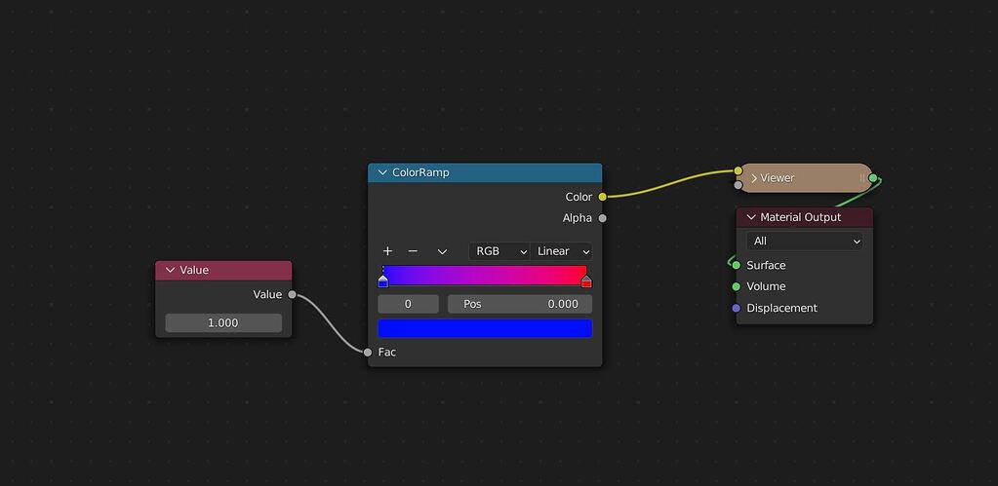Select the ColorRamp node header
Image resolution: width=998 pixels, height=486 pixels.
[485, 172]
